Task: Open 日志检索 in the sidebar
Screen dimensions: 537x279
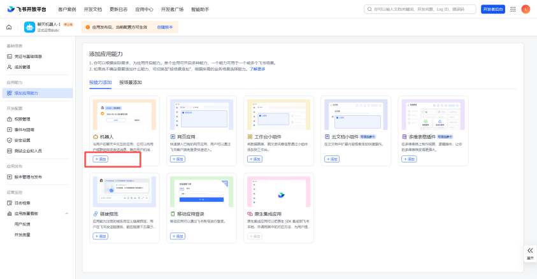Action: [22, 203]
